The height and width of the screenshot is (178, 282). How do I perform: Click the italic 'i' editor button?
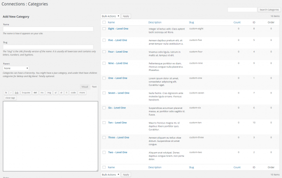11,93
